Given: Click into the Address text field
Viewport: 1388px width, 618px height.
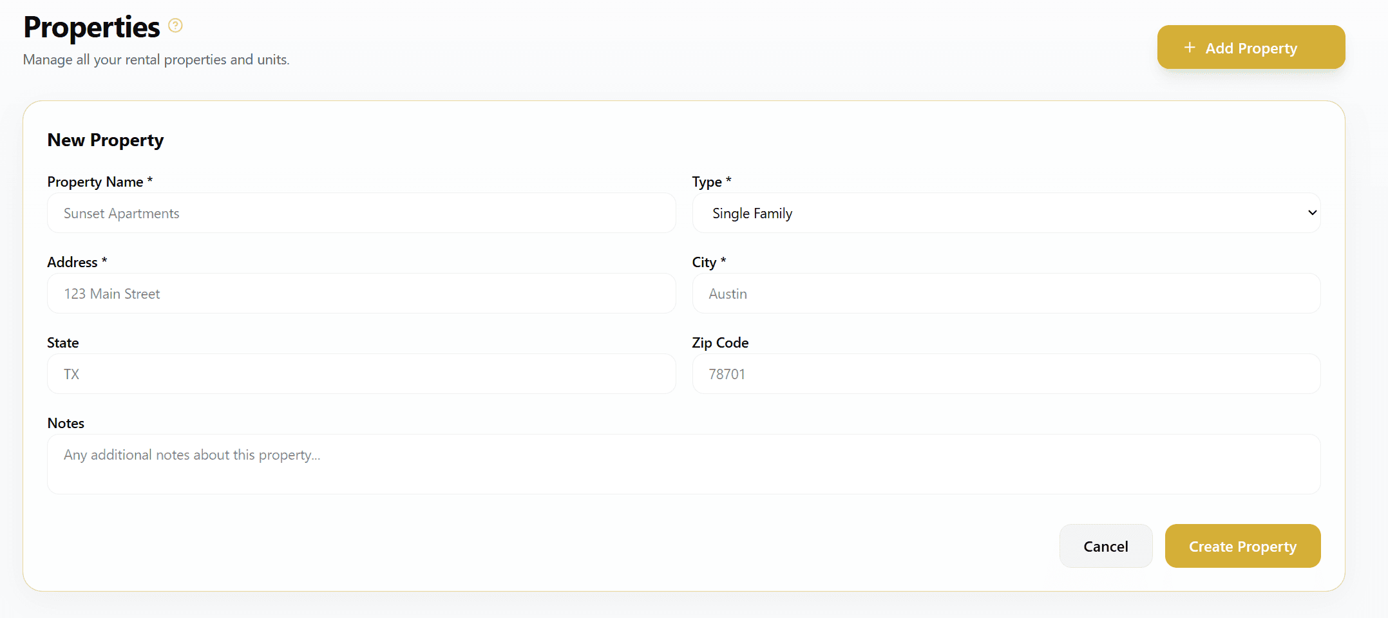Looking at the screenshot, I should (361, 294).
